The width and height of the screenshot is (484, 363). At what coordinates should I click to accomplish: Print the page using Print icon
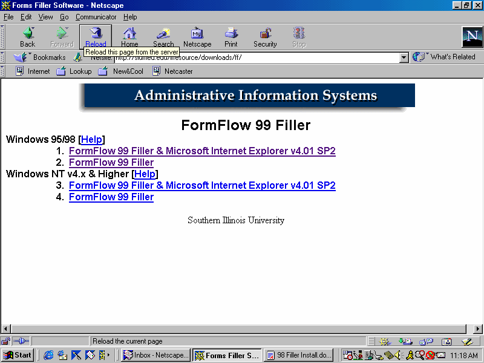231,37
